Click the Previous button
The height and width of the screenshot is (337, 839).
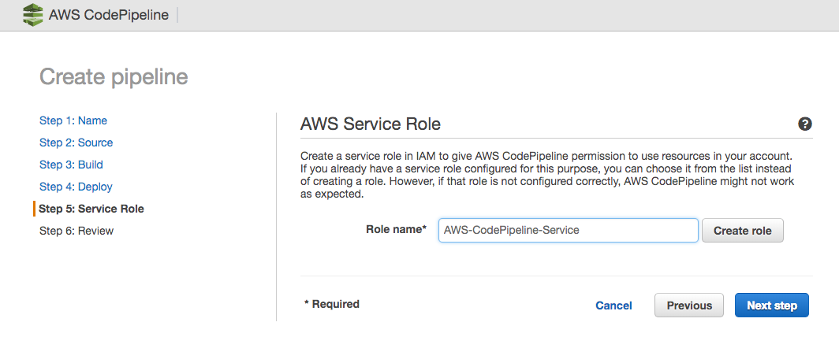click(689, 306)
